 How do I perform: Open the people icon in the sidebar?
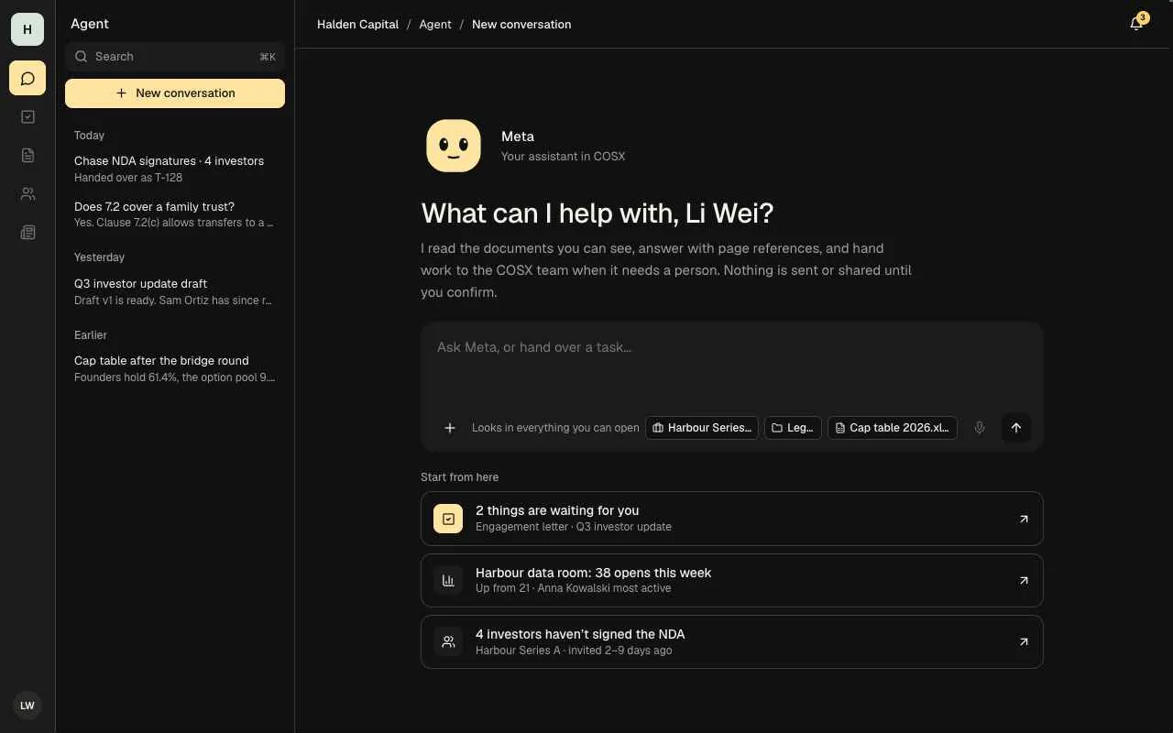[x=27, y=193]
